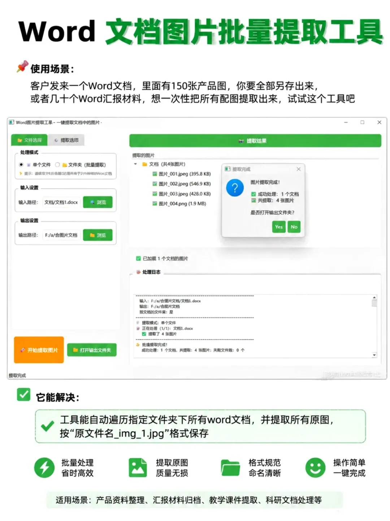This screenshot has width=390, height=521.
Task: Click the 正在处理 (1/1): 文档1.docx log line
Action: 167,329
